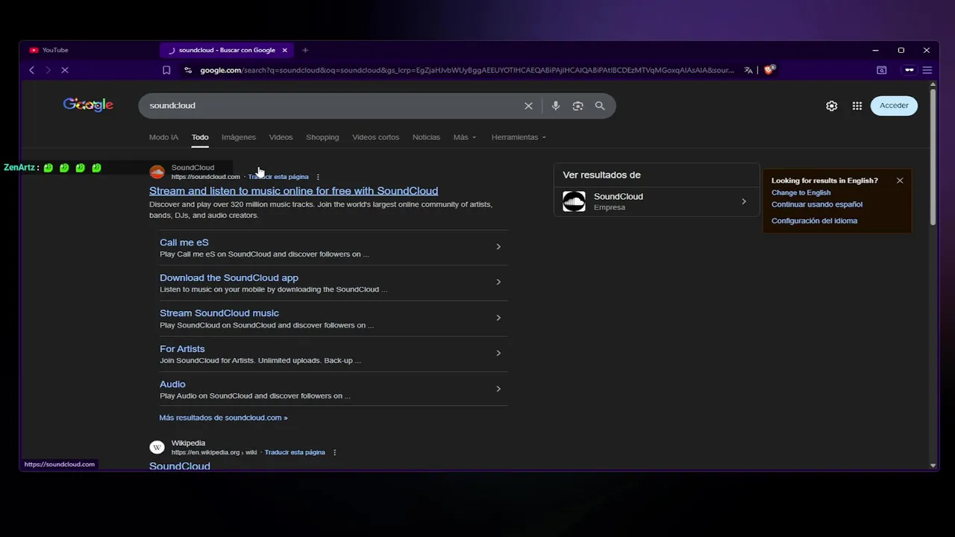Viewport: 955px width, 537px height.
Task: Open Configuración del idioma link
Action: 814,221
